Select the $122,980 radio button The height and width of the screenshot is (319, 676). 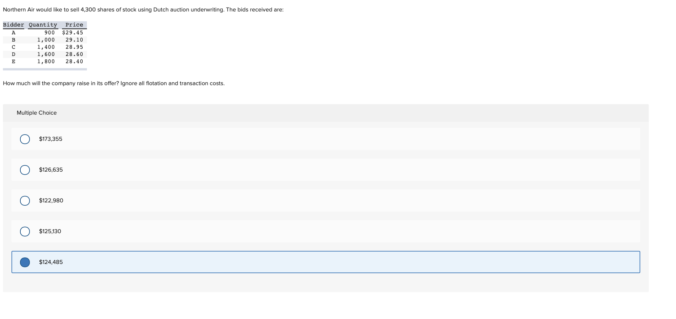tap(25, 201)
